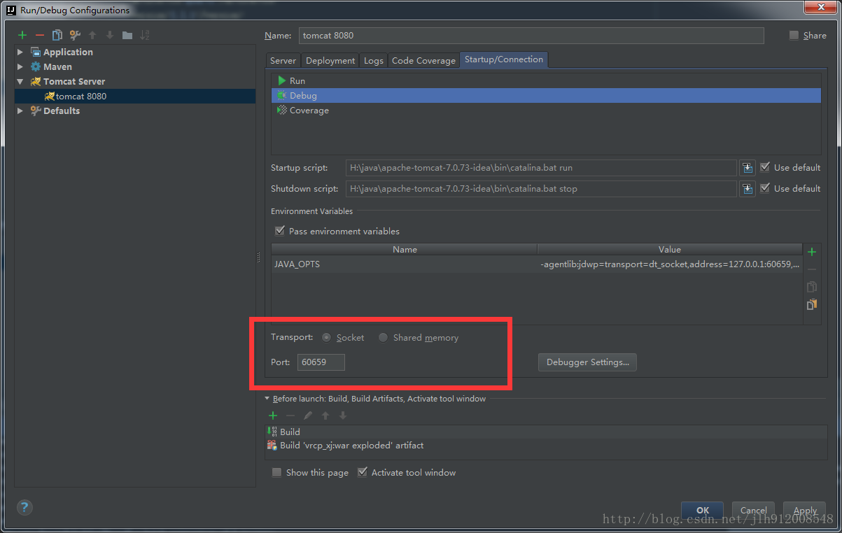
Task: Select Debug mode in startup list
Action: [x=546, y=96]
